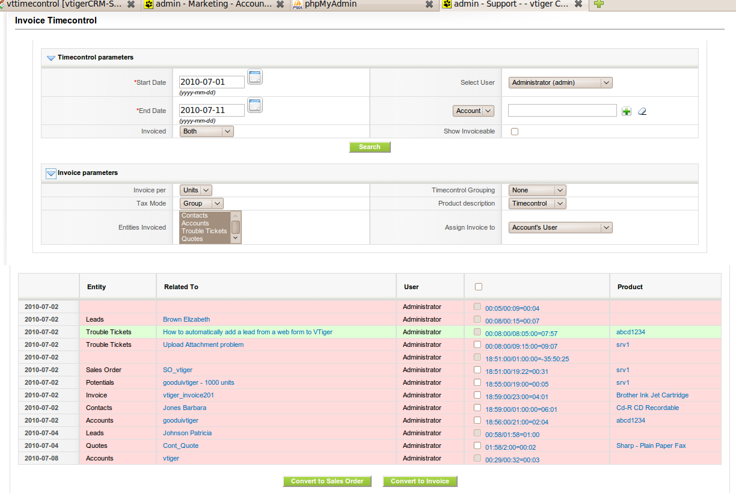Click the eraser icon to clear account

point(642,111)
